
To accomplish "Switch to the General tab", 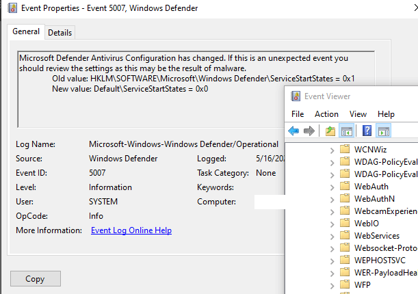I will point(26,31).
